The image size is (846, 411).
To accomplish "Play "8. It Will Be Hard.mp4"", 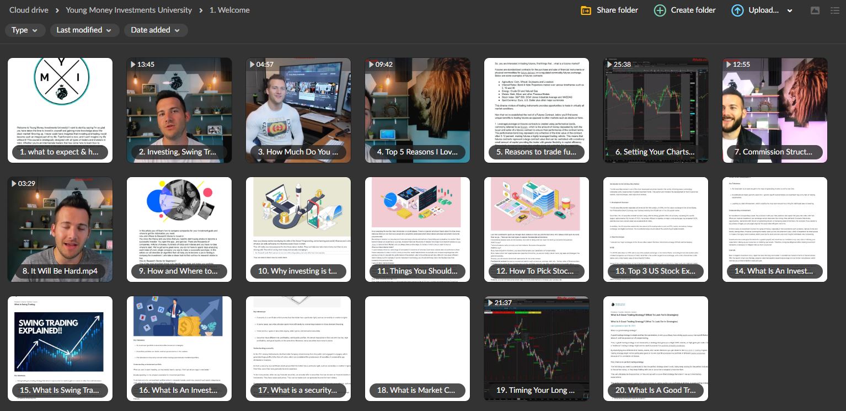I will click(60, 229).
